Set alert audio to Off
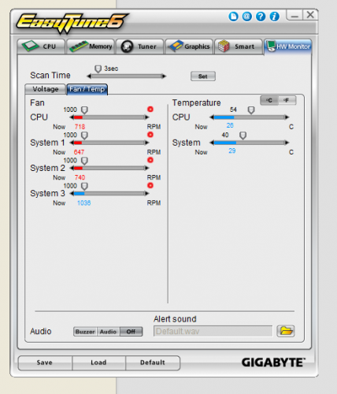 [131, 332]
